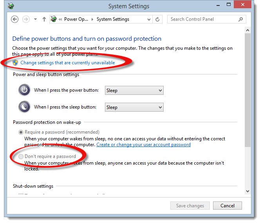Click the vertical scrollbar thumb
260x223 pixels.
[x=248, y=90]
